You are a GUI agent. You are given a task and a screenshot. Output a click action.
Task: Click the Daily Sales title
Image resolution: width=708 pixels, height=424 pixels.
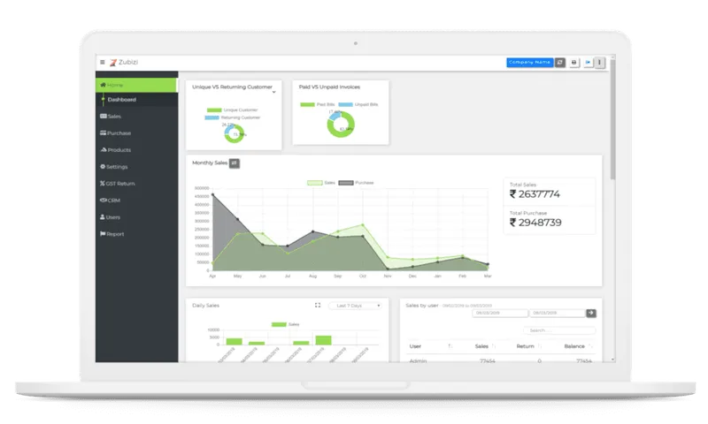205,306
